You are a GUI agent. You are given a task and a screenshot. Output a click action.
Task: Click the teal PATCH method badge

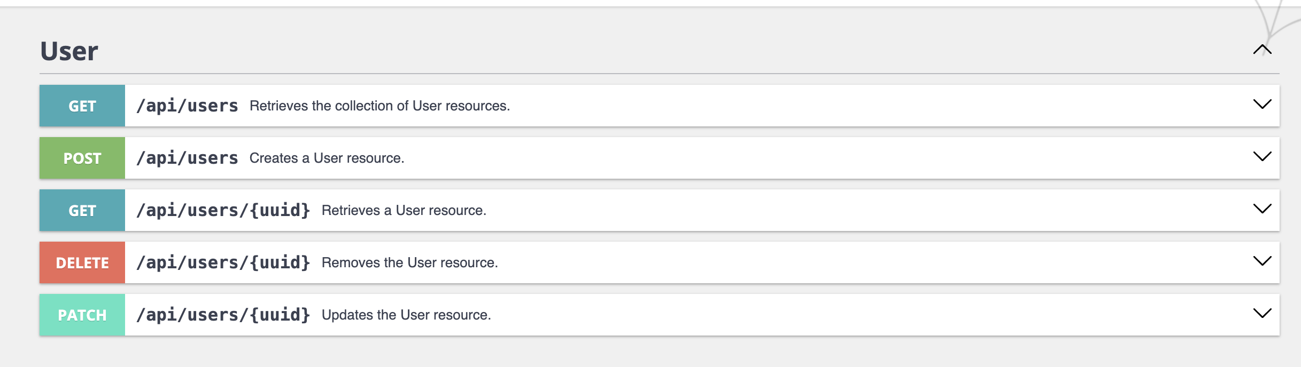(82, 315)
